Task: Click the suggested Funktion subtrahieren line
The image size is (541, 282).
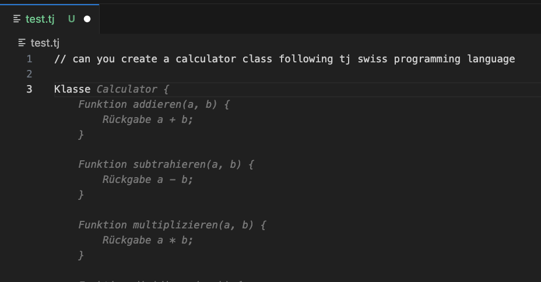Action: coord(166,164)
